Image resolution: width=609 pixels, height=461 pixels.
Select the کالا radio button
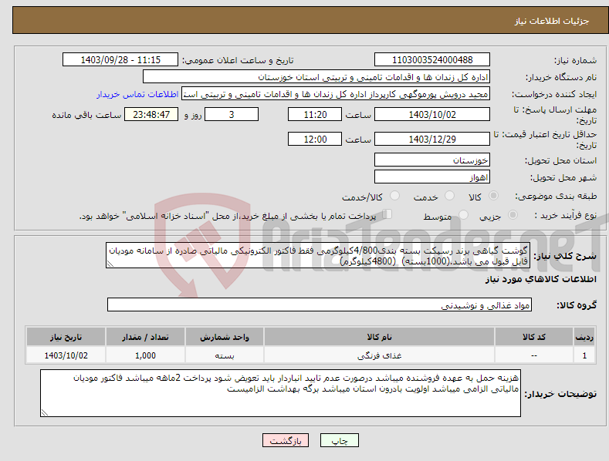493,196
